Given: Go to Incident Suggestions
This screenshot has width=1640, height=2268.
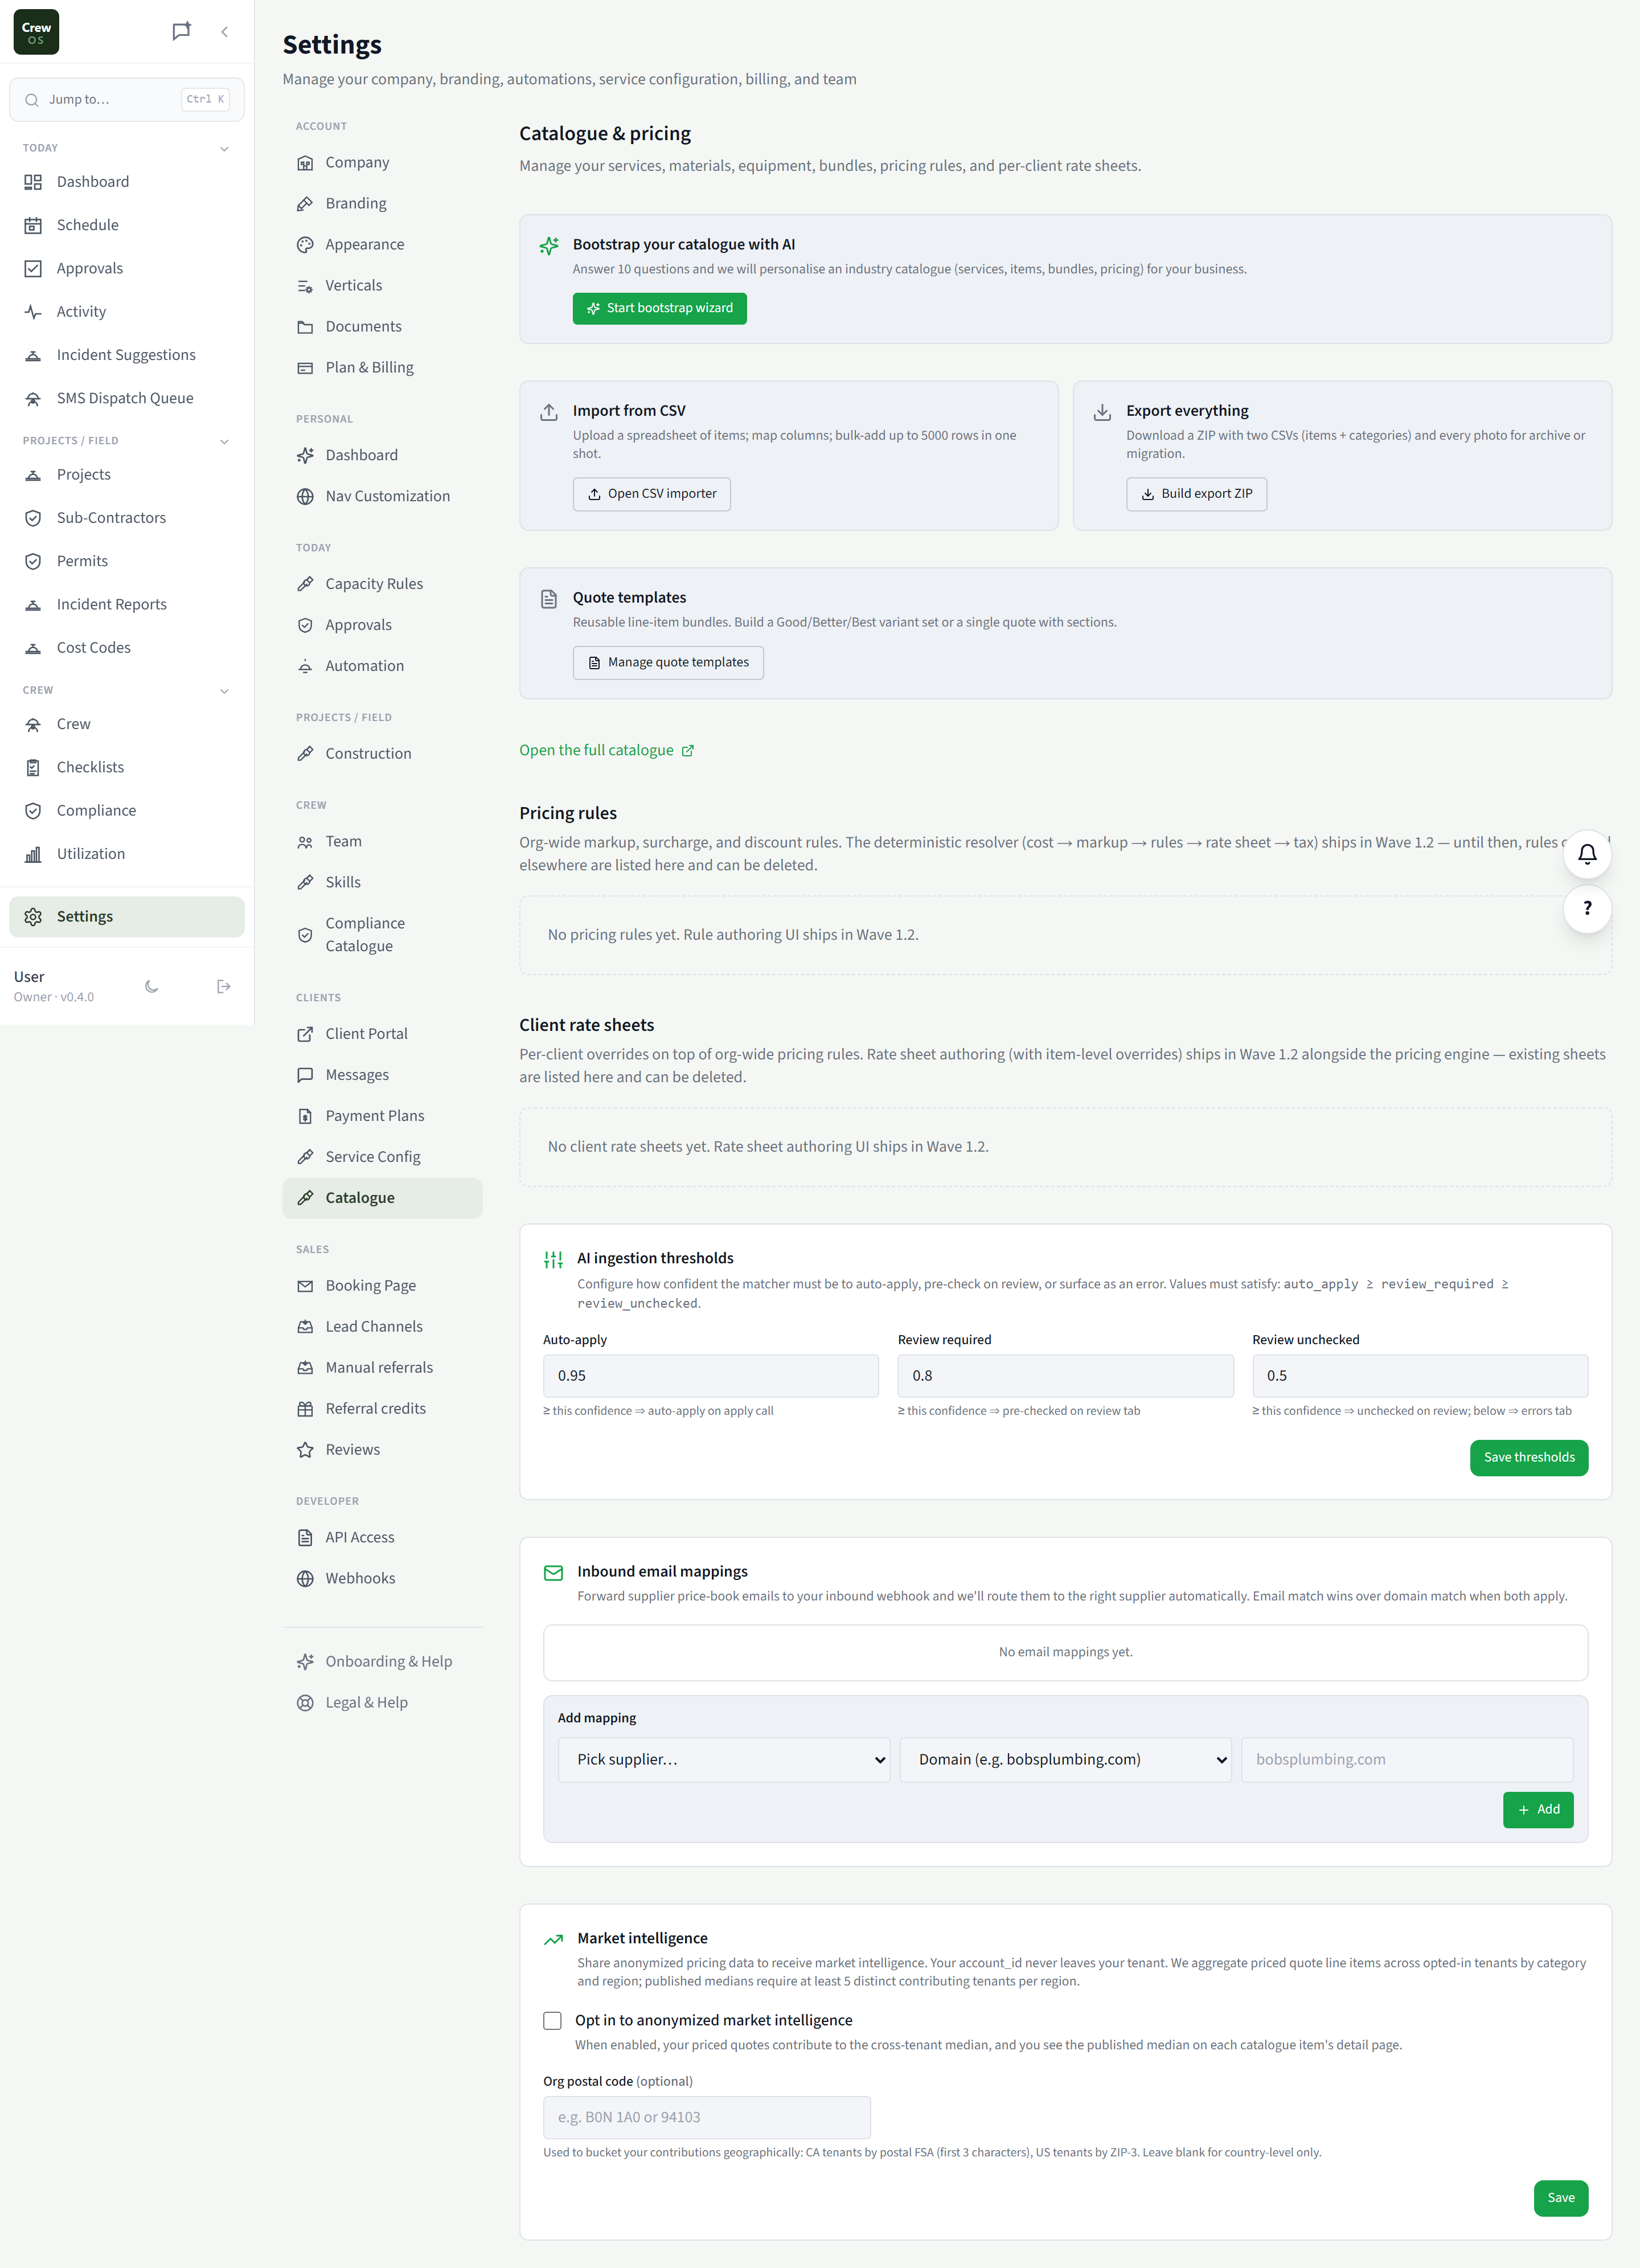Looking at the screenshot, I should click(127, 355).
